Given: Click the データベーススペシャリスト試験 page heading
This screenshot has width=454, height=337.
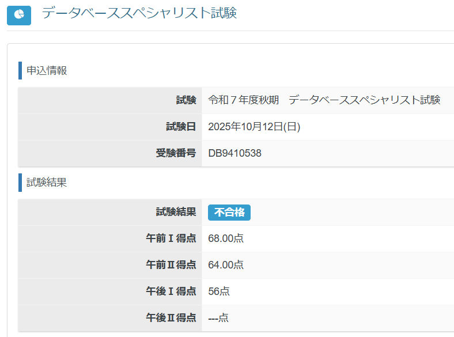Looking at the screenshot, I should (139, 13).
